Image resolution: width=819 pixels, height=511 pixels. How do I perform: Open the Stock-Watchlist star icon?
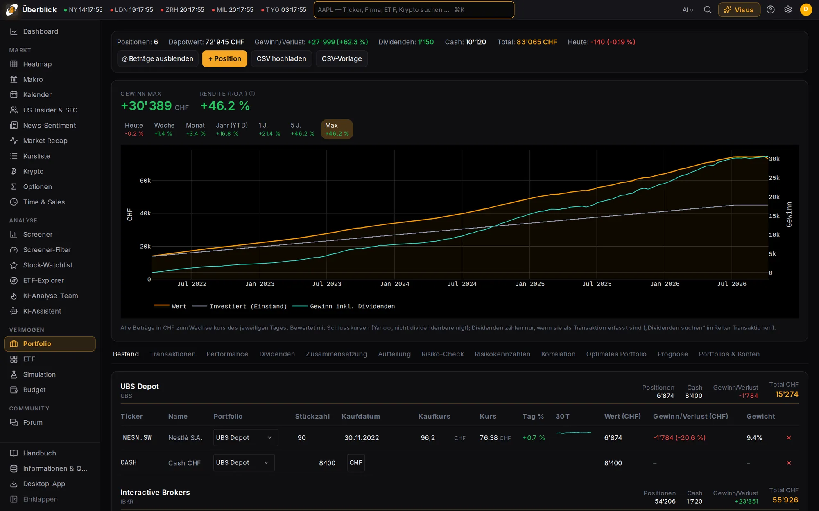point(14,265)
